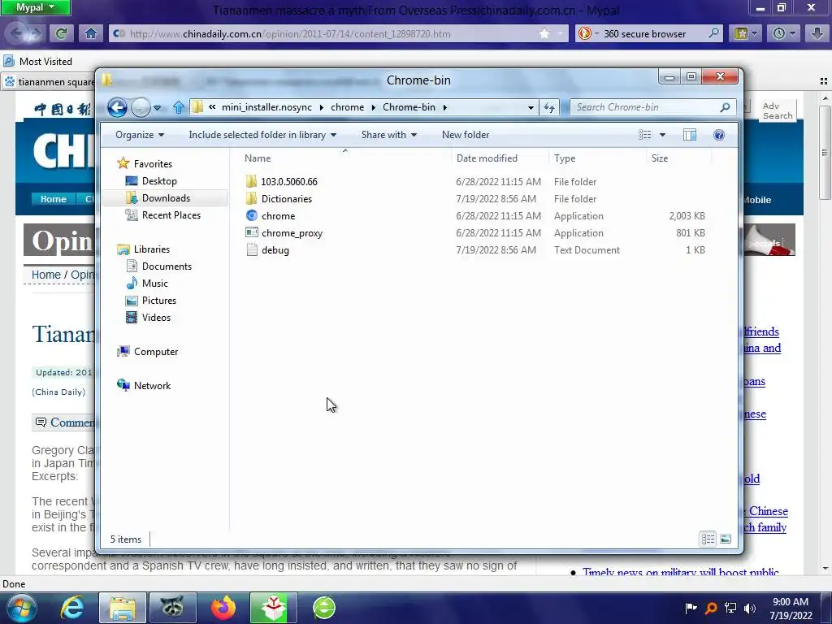Screen dimensions: 832x624
Task: Refresh the Chrome-bin folder view
Action: tap(548, 108)
